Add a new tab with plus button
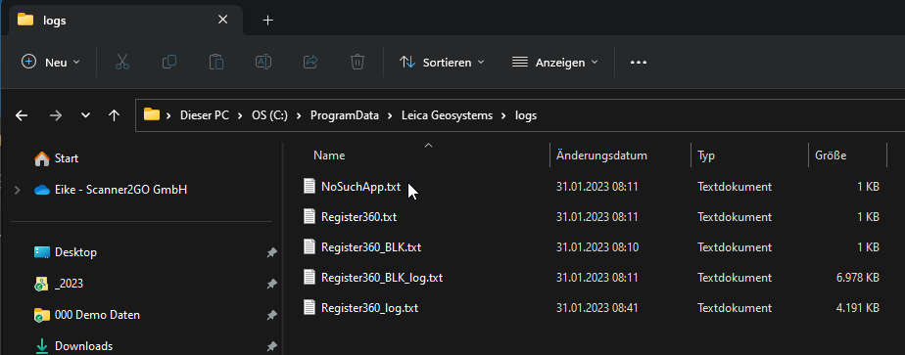This screenshot has height=355, width=905. click(267, 21)
